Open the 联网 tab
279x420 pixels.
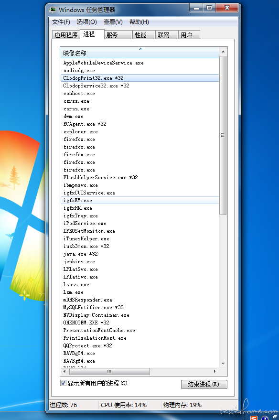[167, 35]
